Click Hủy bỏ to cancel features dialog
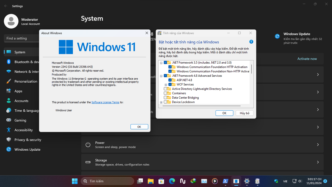 pyautogui.click(x=245, y=113)
